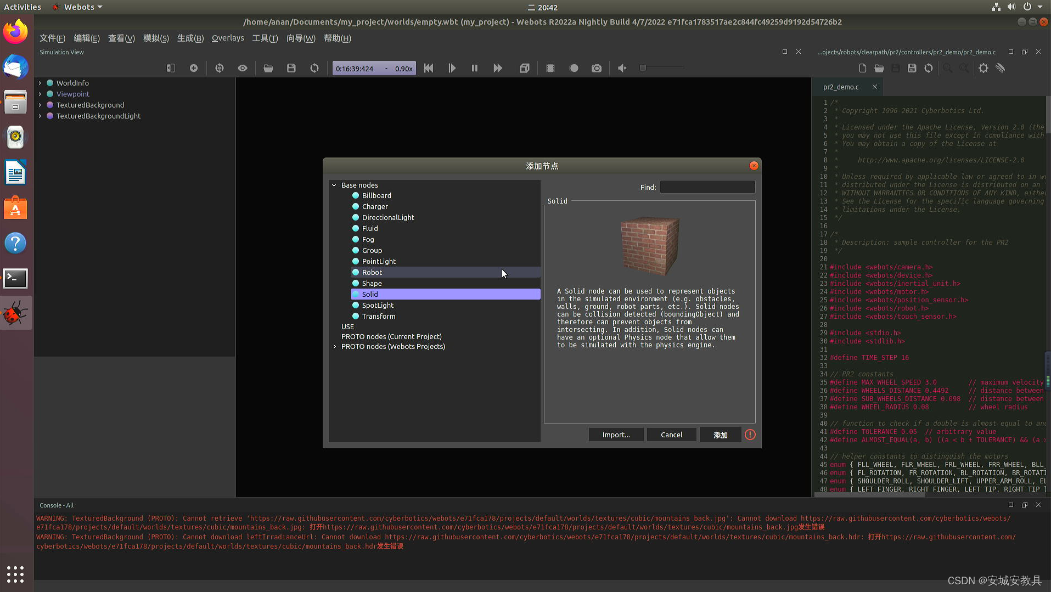Screen dimensions: 1051x592
Task: Click the simulation time and speed display
Action: tap(374, 69)
